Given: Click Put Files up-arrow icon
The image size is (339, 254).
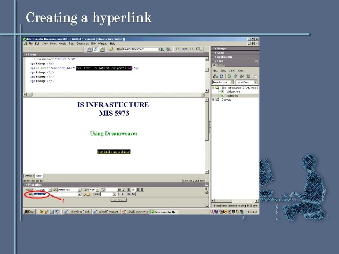Looking at the screenshot, I should (x=235, y=76).
